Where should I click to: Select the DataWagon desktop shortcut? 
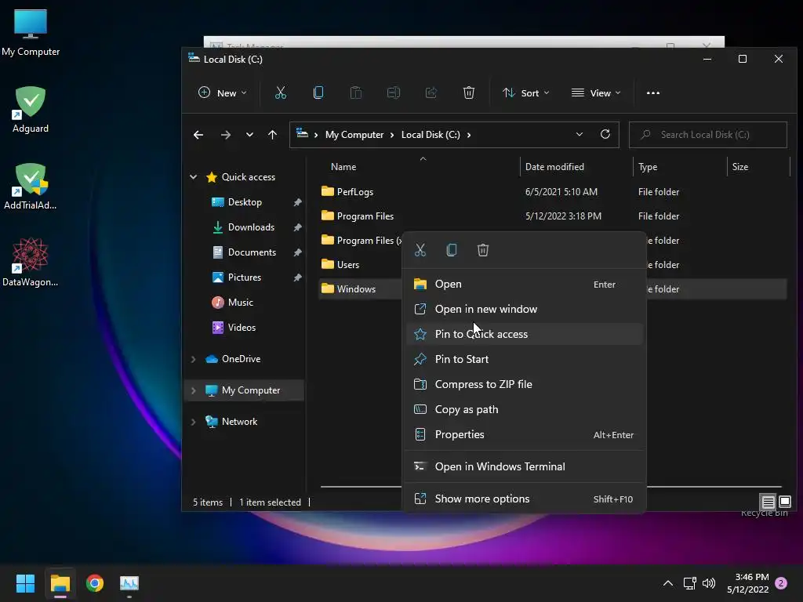[x=31, y=262]
